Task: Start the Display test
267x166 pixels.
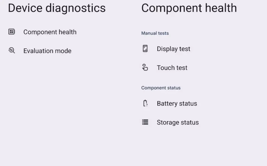Action: pos(174,49)
